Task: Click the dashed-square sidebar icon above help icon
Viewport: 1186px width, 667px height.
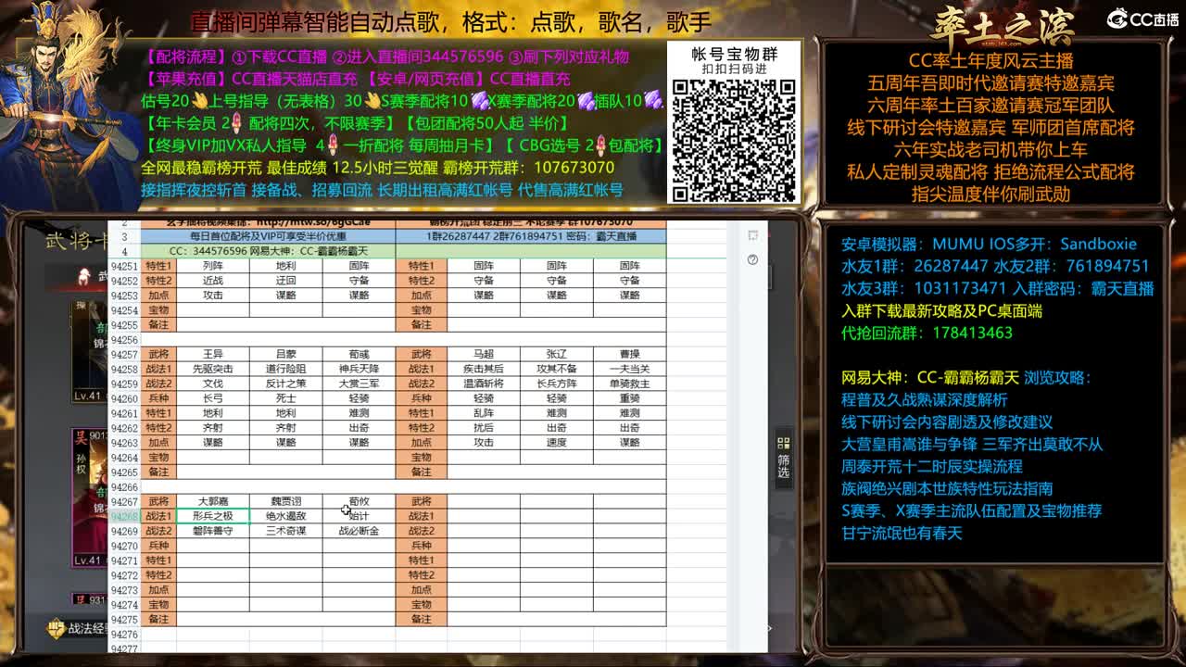Action: click(x=752, y=236)
